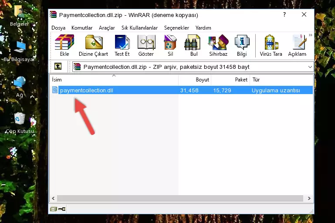
Task: Close the WinRAR window
Action: (304, 14)
